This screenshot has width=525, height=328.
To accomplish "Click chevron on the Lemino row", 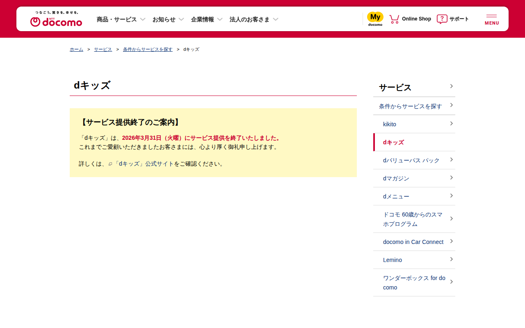I will 451,259.
